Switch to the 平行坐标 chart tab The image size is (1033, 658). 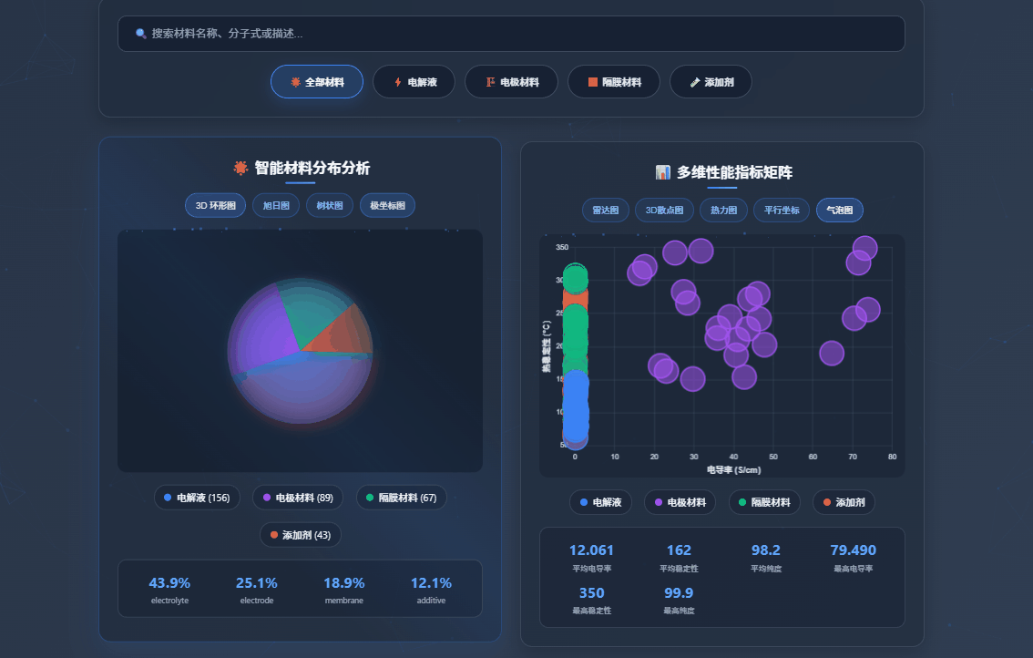pyautogui.click(x=782, y=211)
